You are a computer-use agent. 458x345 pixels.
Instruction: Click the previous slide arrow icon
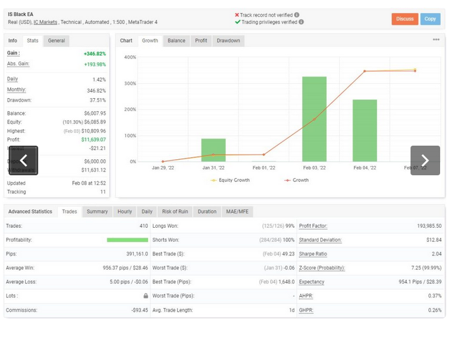tap(23, 160)
